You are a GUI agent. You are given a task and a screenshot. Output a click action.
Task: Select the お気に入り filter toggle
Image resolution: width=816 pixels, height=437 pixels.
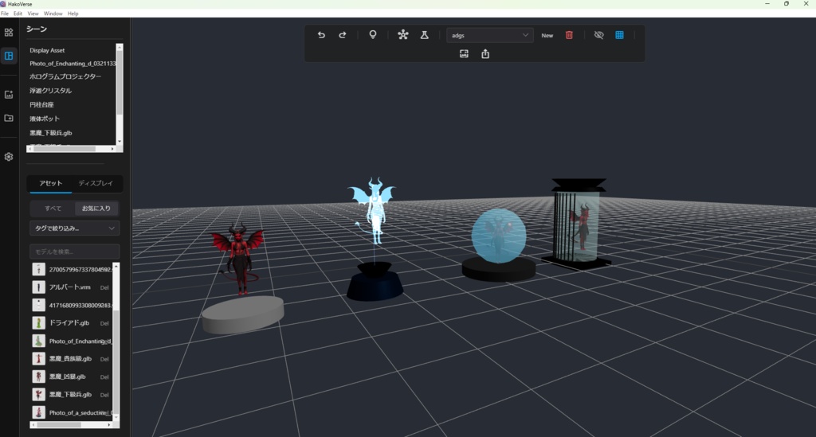click(96, 209)
